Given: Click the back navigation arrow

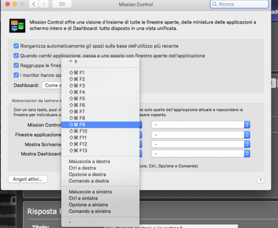Looking at the screenshot, I should click(x=33, y=4).
